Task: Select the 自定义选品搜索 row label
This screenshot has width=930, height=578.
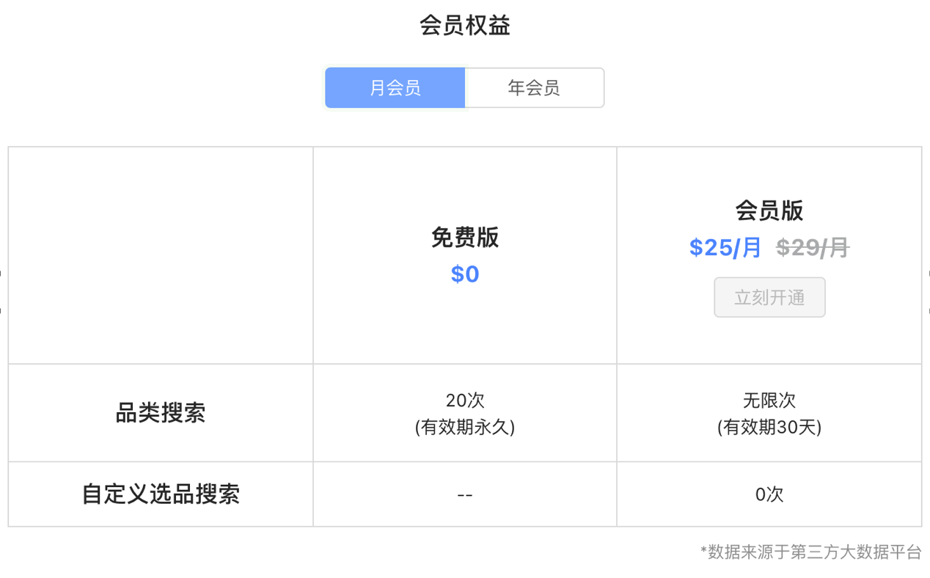Action: [159, 494]
